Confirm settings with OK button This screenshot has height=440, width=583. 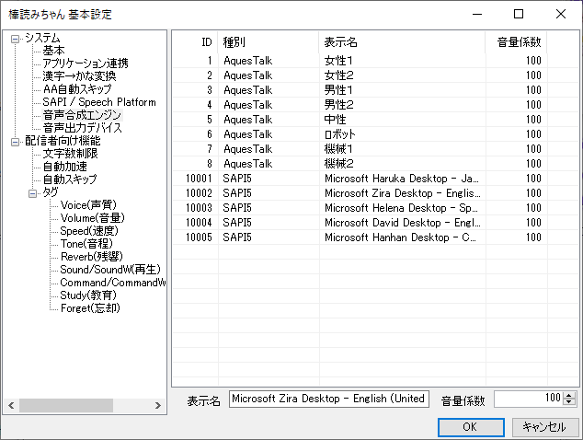pos(471,427)
